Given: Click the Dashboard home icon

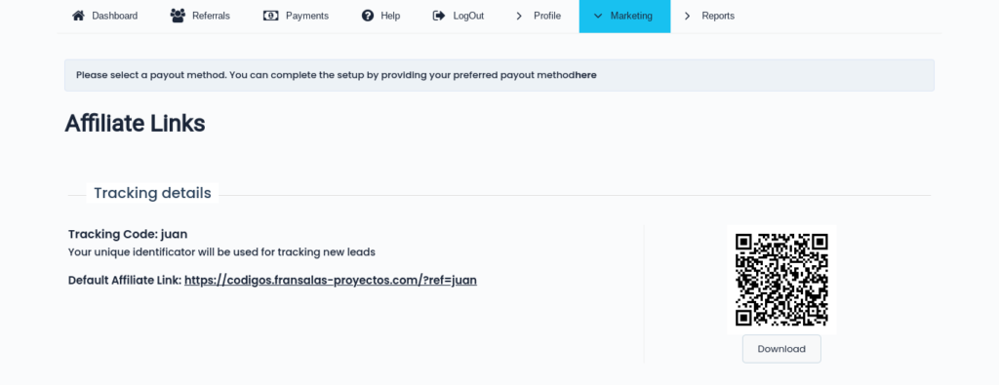Looking at the screenshot, I should tap(78, 16).
